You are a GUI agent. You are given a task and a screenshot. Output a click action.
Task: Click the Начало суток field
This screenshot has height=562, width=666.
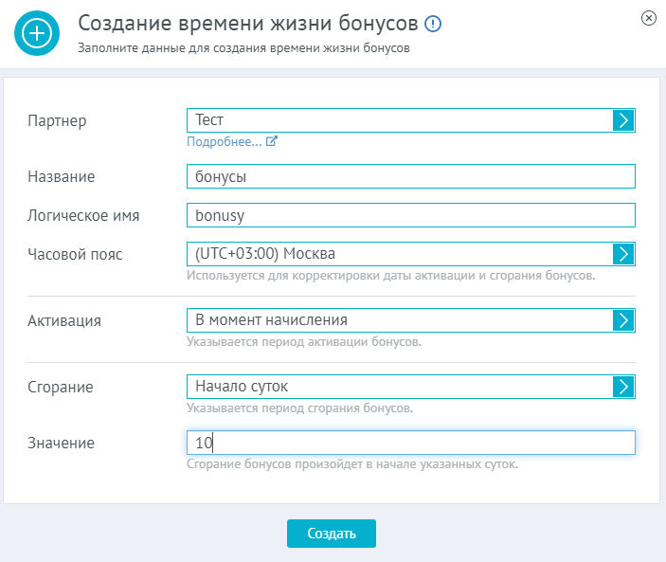400,387
